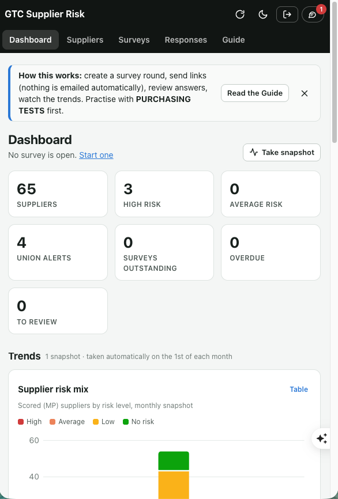The width and height of the screenshot is (338, 499).
Task: Open the 0 To Review card
Action: click(x=58, y=311)
